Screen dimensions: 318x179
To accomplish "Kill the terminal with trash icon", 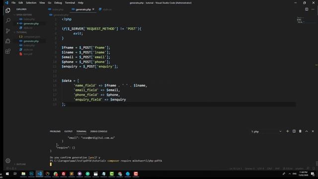I will coord(300,131).
